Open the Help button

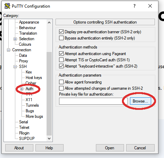click(x=49, y=148)
